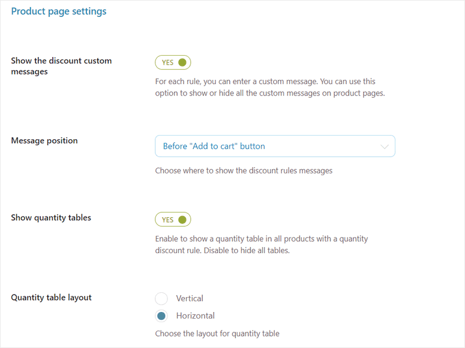Click the chevron arrow in Message position box
The height and width of the screenshot is (348, 465).
tap(385, 146)
